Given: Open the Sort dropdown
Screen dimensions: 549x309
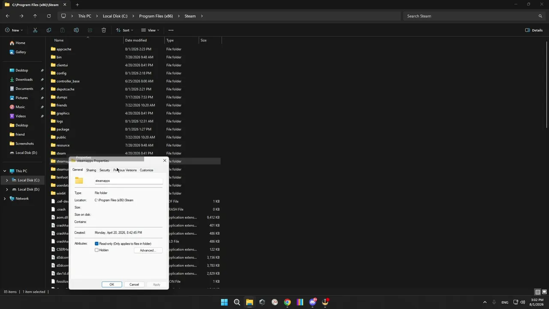Looking at the screenshot, I should point(124,30).
